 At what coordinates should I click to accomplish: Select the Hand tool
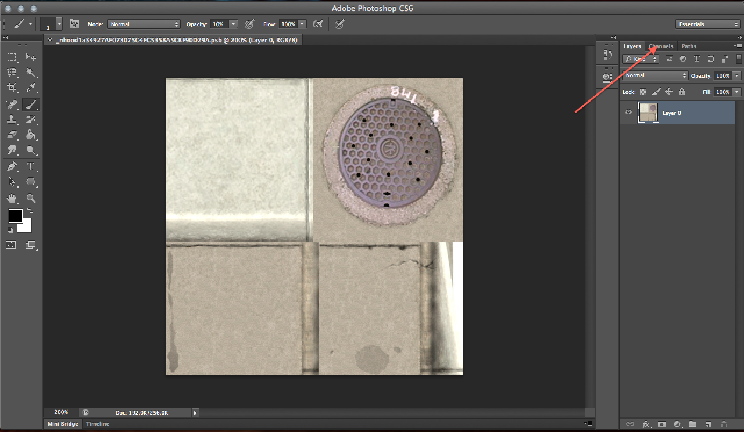tap(12, 199)
